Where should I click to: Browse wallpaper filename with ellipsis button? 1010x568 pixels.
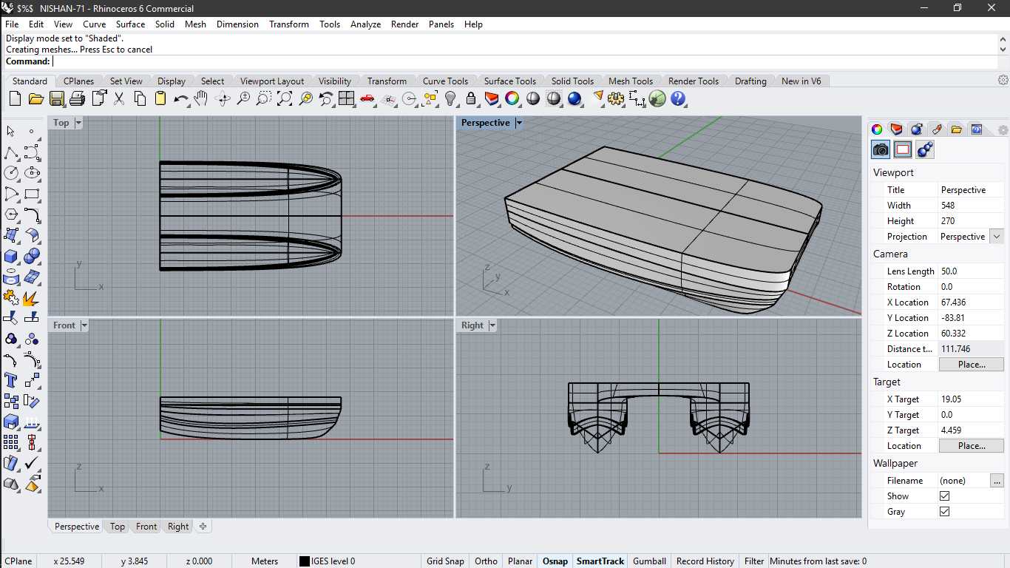pos(997,481)
